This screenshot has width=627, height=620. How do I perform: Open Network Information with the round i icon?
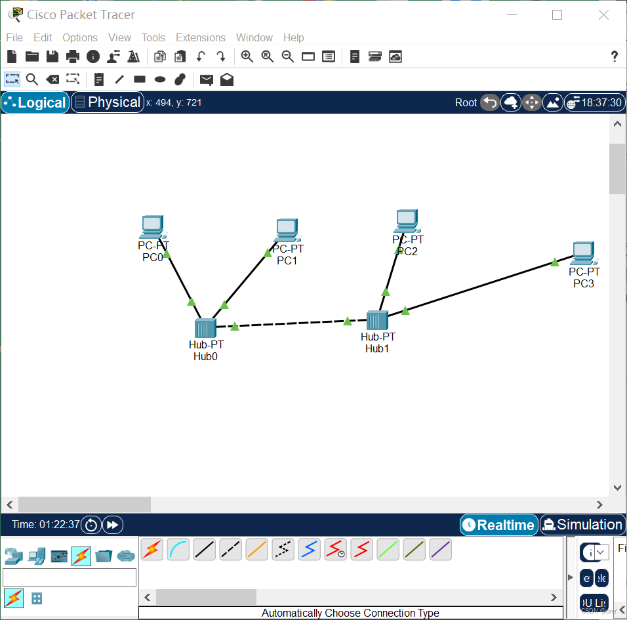click(92, 56)
